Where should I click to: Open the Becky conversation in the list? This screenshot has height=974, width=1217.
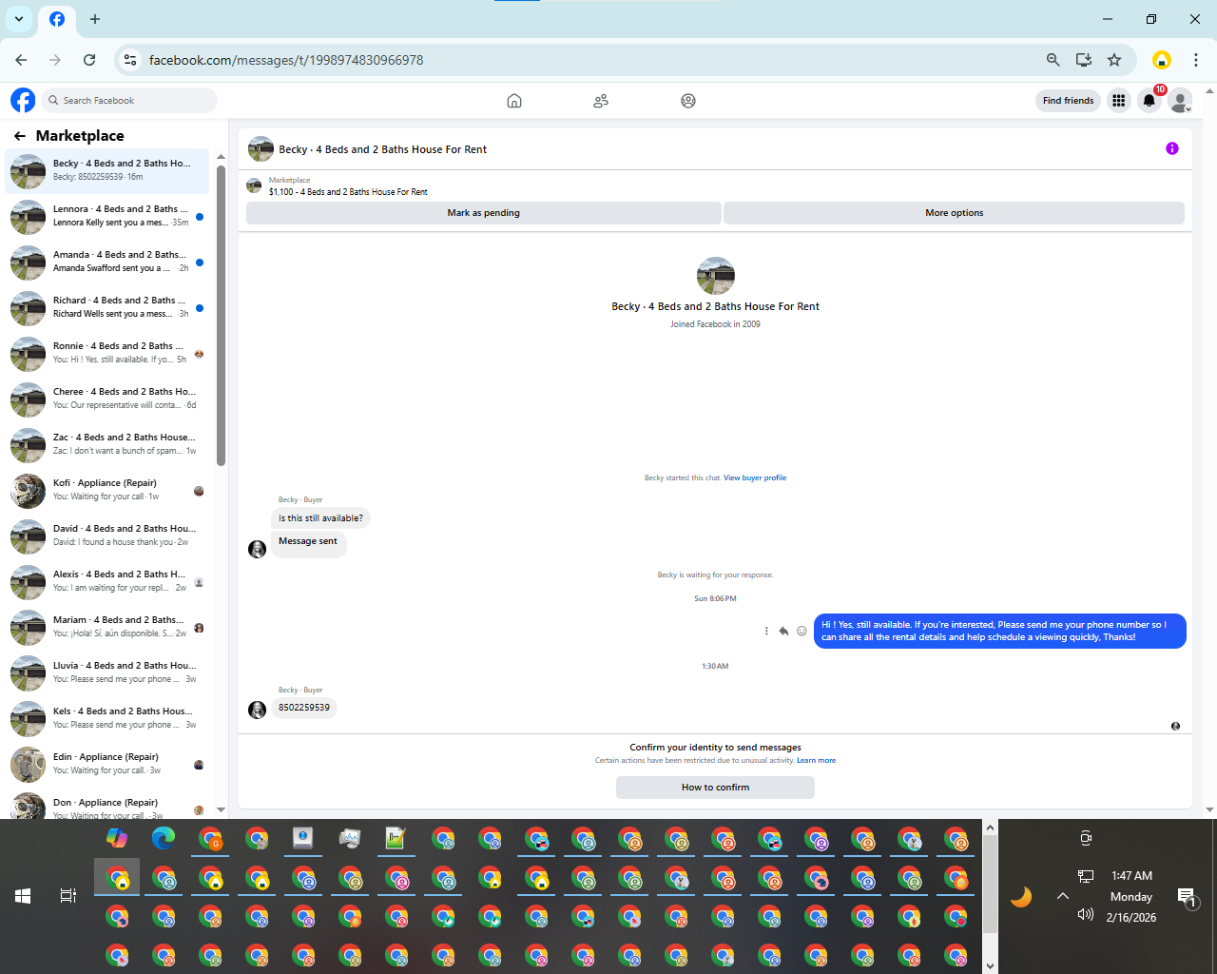pos(106,170)
